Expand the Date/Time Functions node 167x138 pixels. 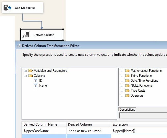pos(122,81)
